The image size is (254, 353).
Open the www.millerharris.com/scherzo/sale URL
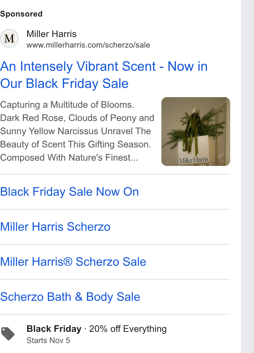pyautogui.click(x=88, y=45)
